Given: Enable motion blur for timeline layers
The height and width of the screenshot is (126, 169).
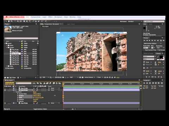Looking at the screenshot, I should 50,83.
